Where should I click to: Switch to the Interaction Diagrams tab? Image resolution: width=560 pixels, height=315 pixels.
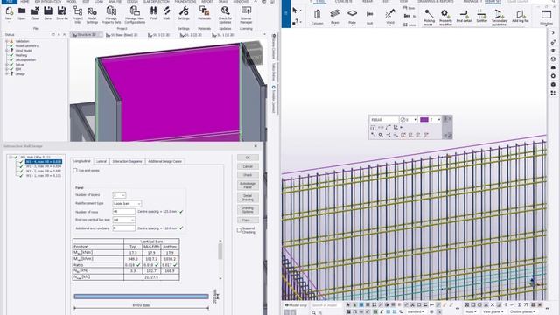(x=127, y=161)
